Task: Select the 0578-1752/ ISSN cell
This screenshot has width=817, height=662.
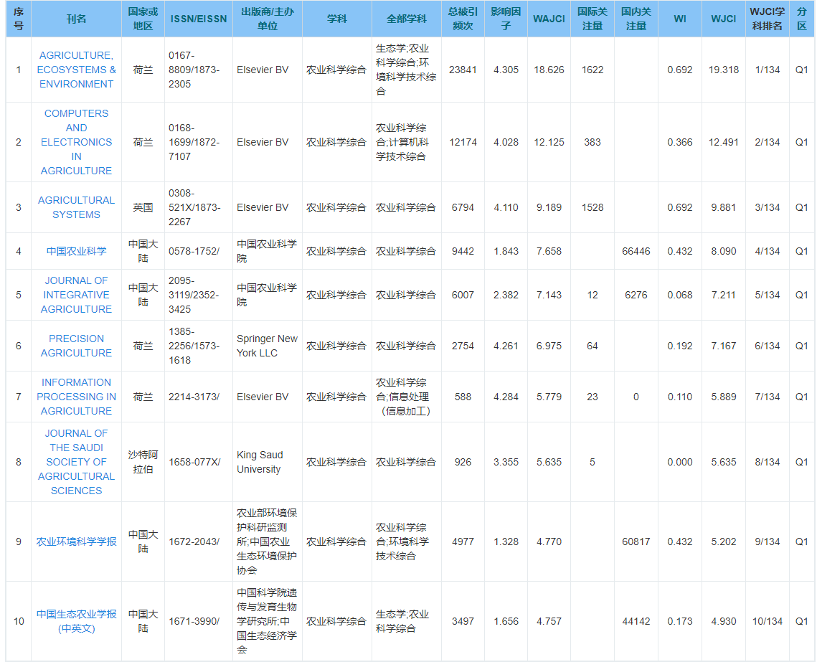Action: click(199, 251)
